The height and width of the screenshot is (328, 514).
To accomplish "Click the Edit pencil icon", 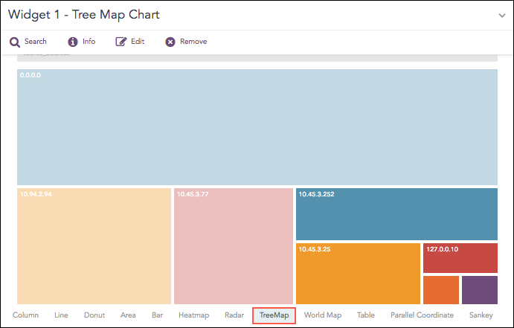I will 121,42.
